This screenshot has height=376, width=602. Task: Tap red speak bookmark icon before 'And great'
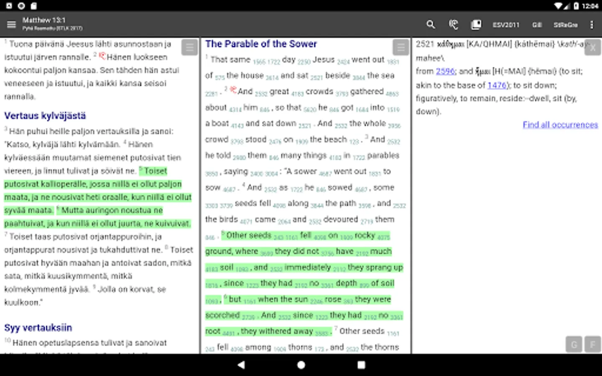[x=233, y=90]
